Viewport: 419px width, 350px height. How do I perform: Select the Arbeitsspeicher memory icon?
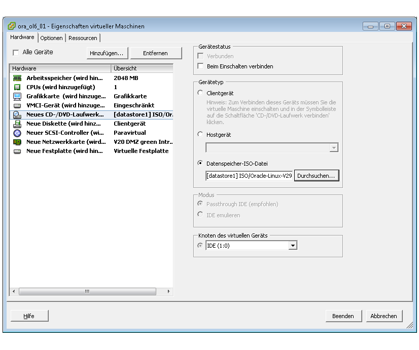17,78
